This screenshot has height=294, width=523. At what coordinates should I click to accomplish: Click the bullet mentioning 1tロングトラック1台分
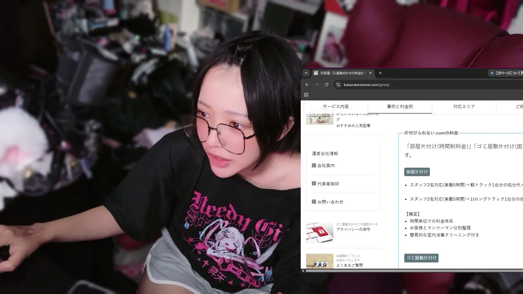[466, 199]
